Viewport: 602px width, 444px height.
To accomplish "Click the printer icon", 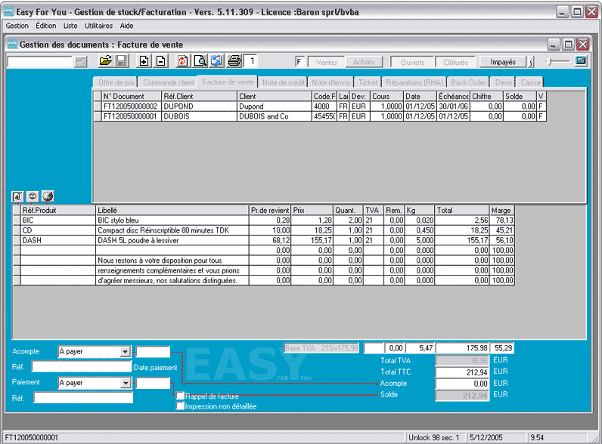I will click(234, 61).
